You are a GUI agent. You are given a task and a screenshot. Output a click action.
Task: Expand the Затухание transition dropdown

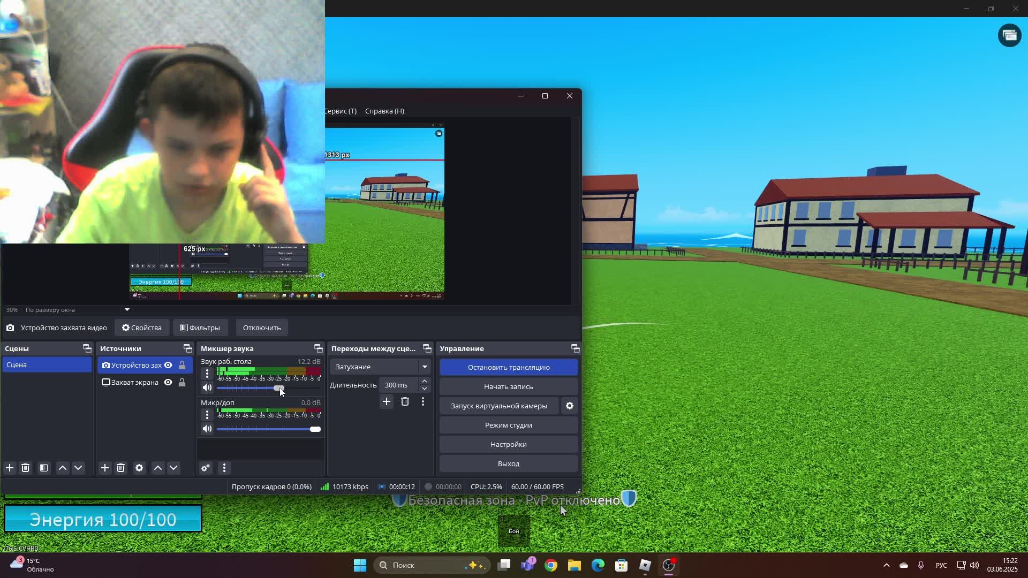(425, 367)
